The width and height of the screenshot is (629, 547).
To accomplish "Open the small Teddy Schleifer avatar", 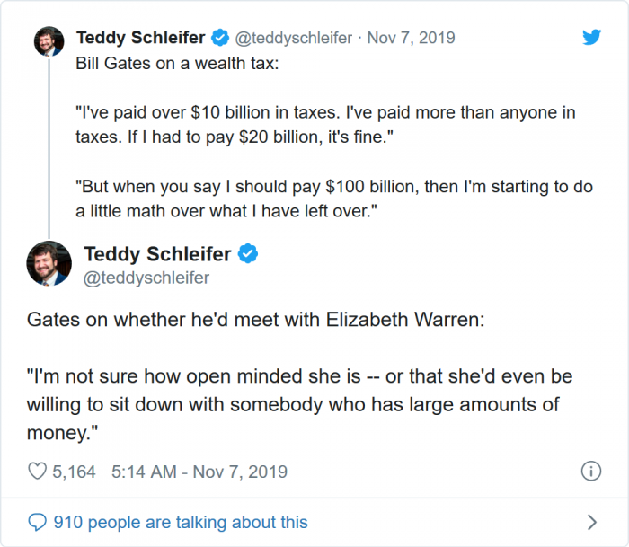I will (48, 40).
